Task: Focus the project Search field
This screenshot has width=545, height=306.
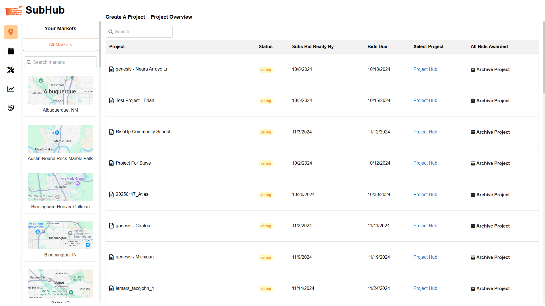Action: (139, 32)
